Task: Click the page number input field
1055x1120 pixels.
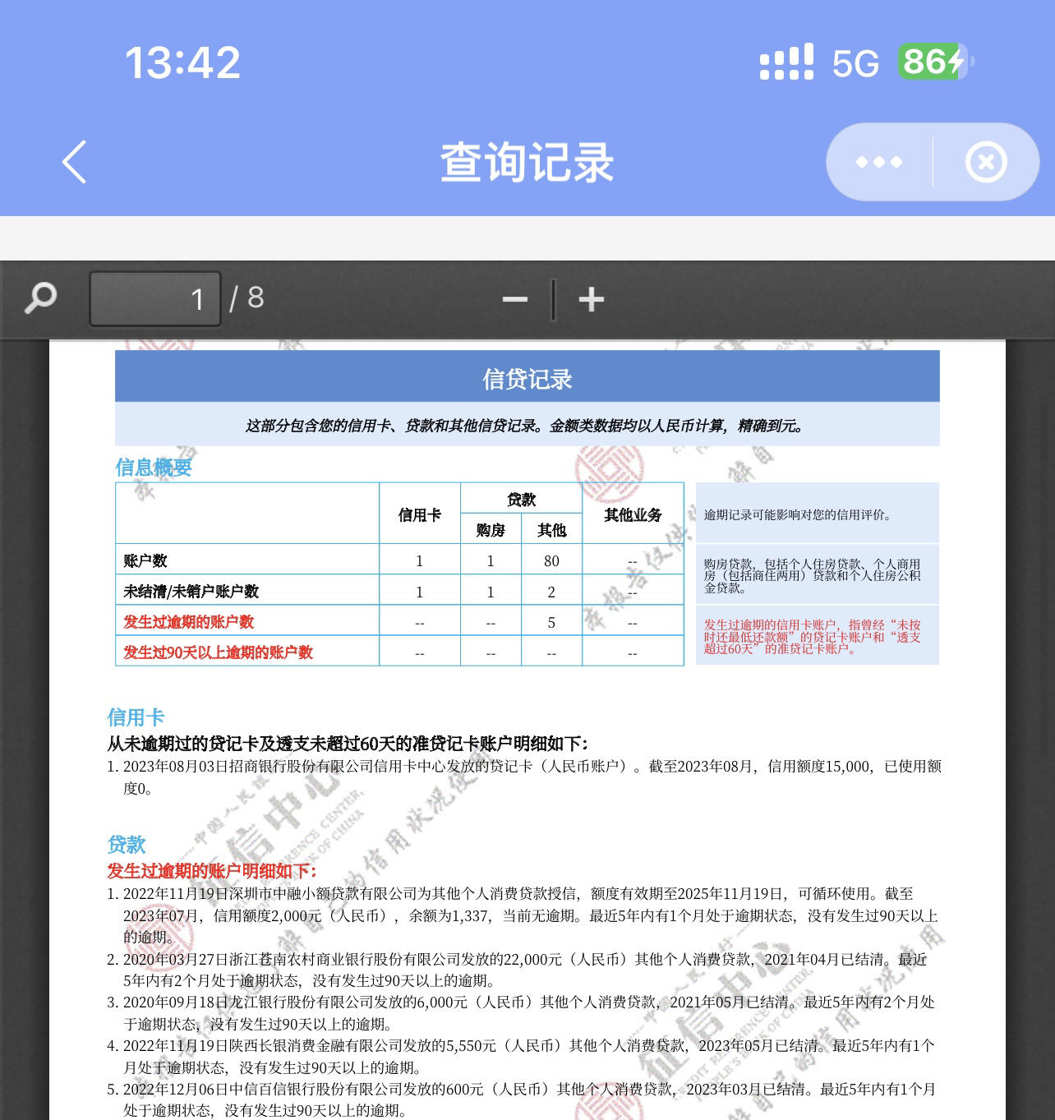Action: coord(155,299)
